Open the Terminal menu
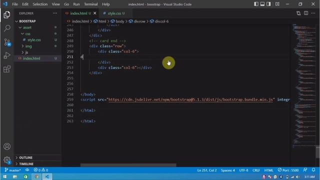The width and height of the screenshot is (320, 180). [x=91, y=4]
